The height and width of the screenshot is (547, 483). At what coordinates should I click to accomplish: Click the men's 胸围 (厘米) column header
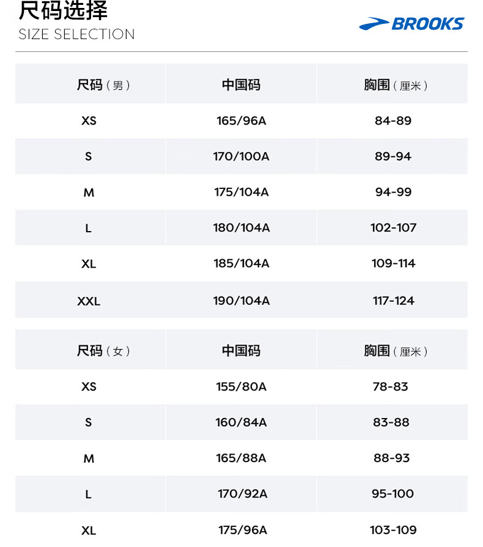click(x=396, y=85)
